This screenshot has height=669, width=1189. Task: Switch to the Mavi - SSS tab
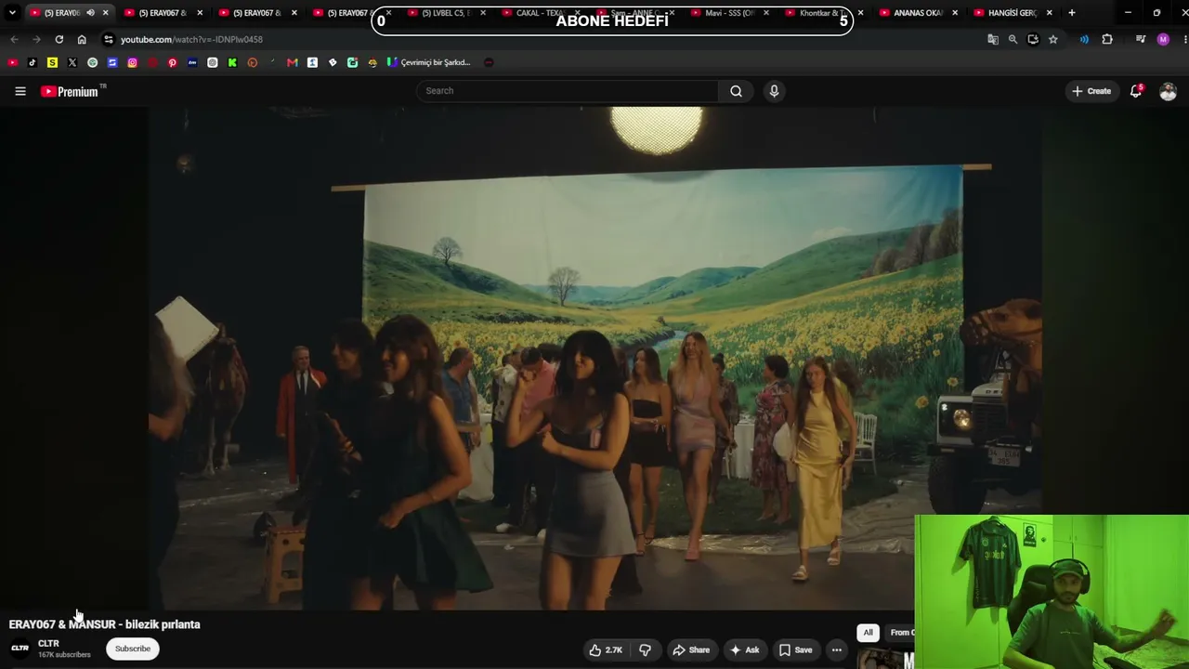(x=725, y=13)
